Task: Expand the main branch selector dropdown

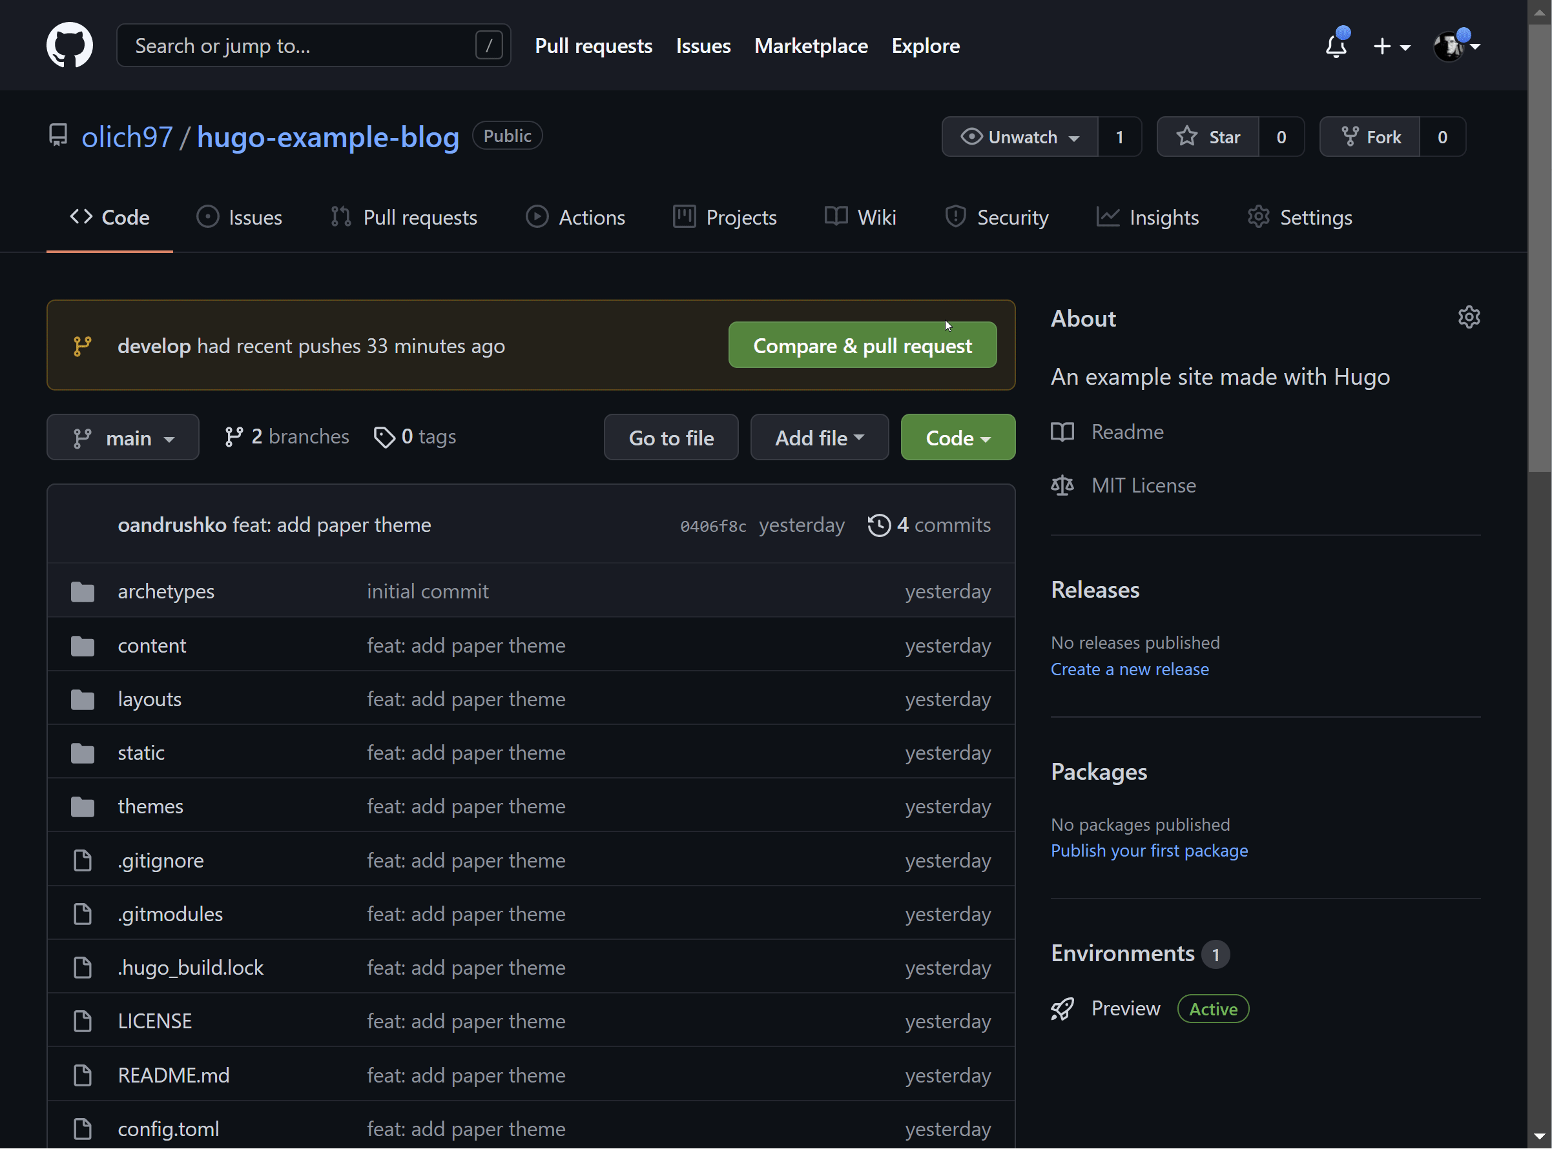Action: coord(123,438)
